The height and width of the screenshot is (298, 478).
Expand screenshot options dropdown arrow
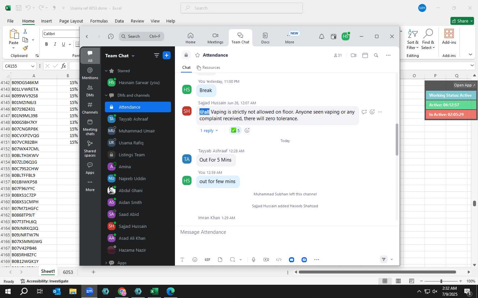(x=241, y=260)
